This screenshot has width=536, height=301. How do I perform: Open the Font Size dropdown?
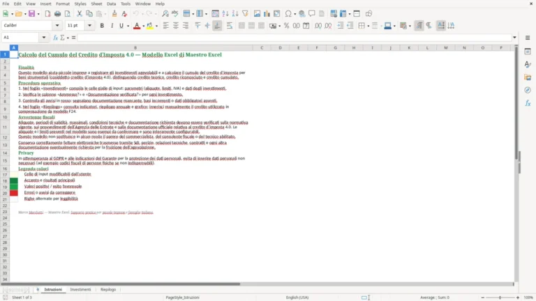89,26
